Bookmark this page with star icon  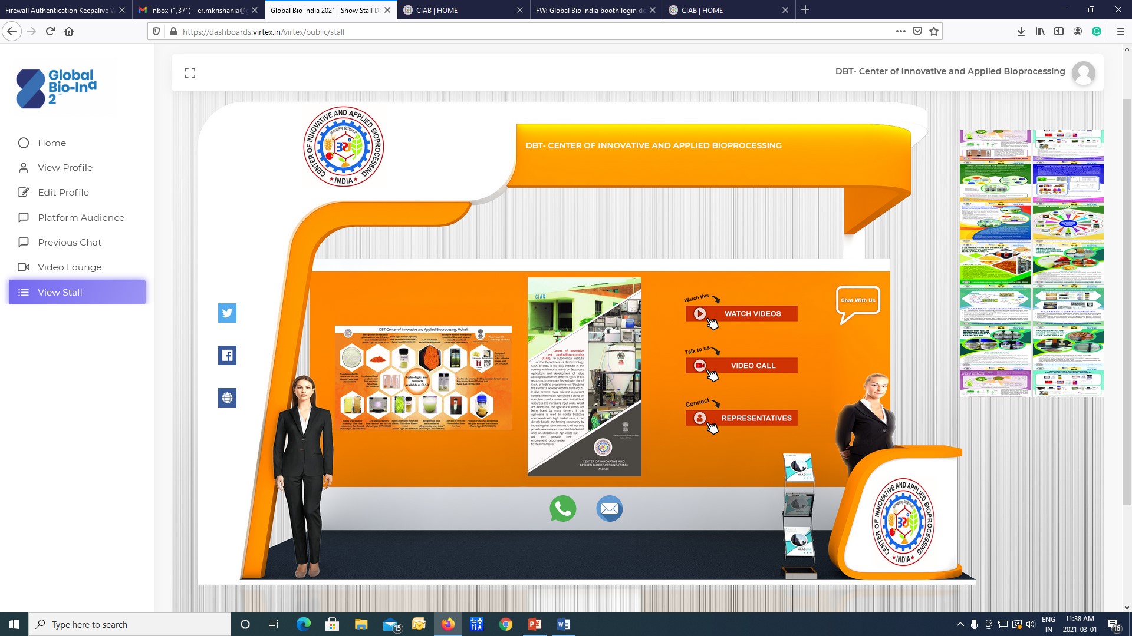[934, 31]
